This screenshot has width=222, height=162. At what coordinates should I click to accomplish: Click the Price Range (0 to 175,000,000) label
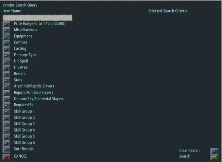pos(40,23)
